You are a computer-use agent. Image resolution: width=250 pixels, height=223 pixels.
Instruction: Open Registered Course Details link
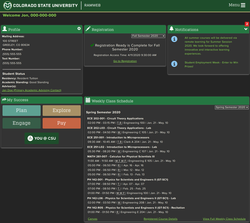(160, 219)
